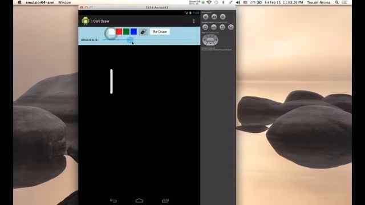Click the date and time display
The width and height of the screenshot is (365, 205).
pyautogui.click(x=284, y=2)
